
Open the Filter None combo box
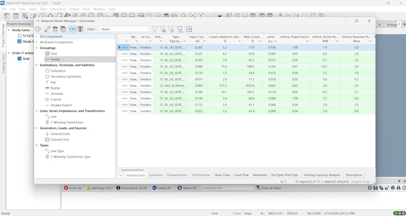[x=124, y=29]
